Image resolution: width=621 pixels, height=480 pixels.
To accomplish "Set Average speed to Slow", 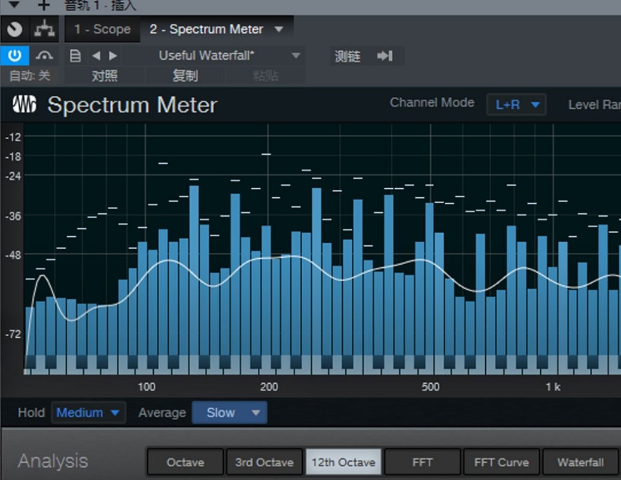I will 230,412.
